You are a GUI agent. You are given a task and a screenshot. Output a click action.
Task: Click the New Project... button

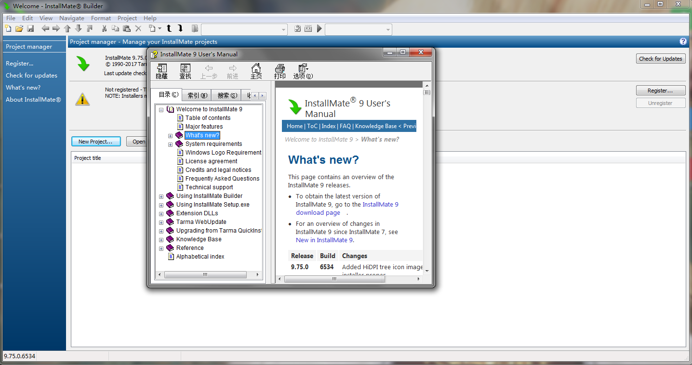95,142
